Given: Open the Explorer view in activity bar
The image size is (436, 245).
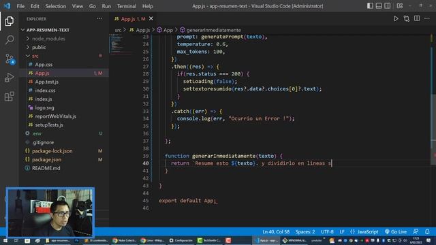Looking at the screenshot, I should pyautogui.click(x=9, y=21).
